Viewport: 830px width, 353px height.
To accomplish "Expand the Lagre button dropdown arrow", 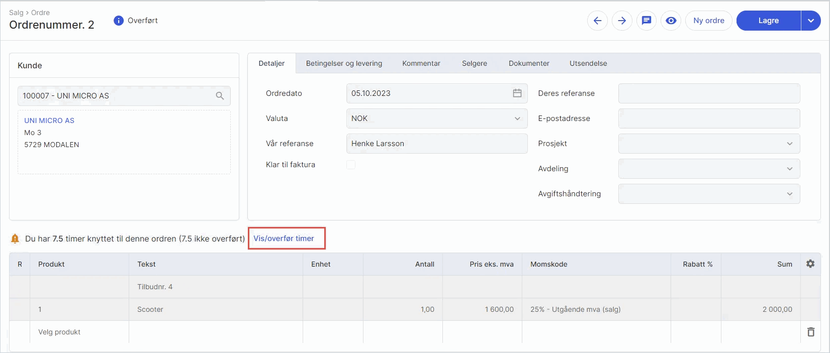I will 811,21.
